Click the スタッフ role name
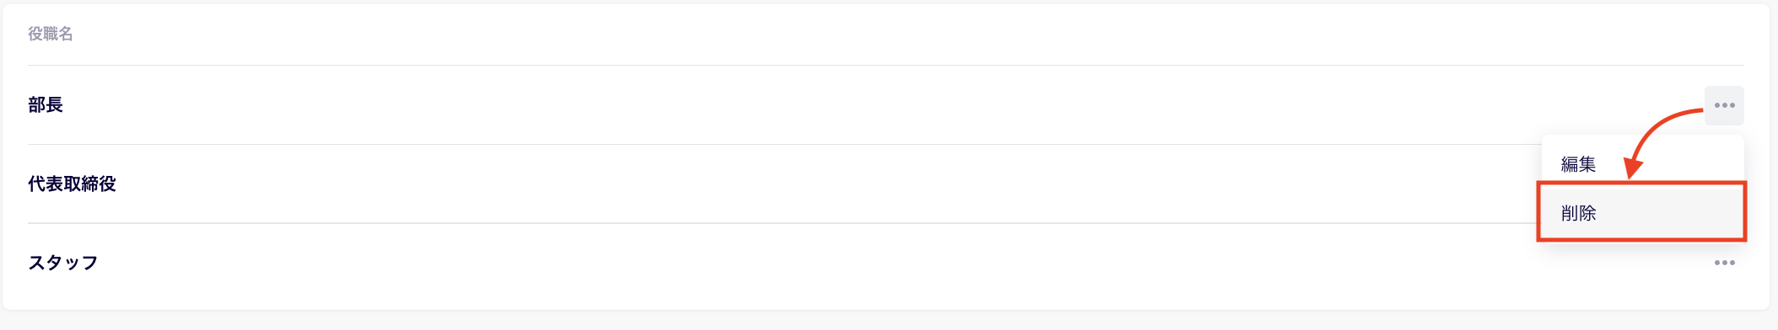Screen dimensions: 1778x330 click(63, 263)
